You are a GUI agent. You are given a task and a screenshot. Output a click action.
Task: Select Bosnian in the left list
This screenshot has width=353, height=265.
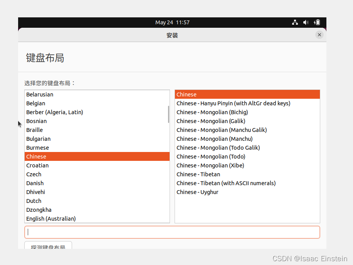[x=97, y=121]
